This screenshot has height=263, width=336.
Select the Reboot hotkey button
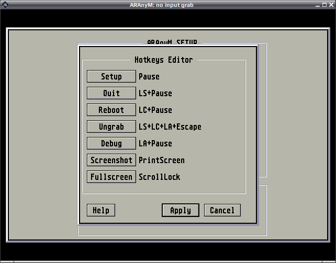click(111, 110)
